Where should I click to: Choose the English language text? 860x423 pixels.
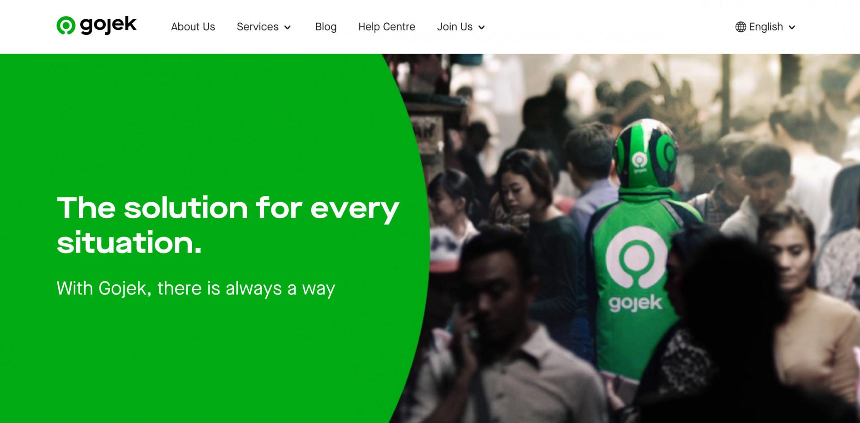[x=766, y=27]
